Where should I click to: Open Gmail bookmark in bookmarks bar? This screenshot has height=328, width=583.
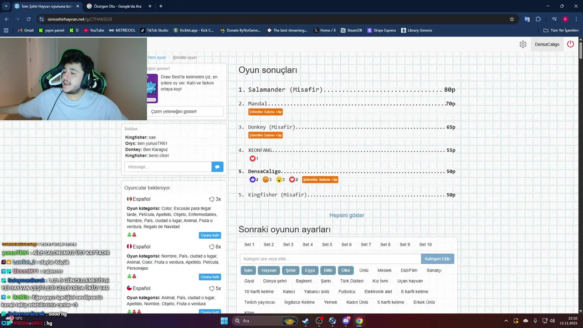click(x=26, y=31)
